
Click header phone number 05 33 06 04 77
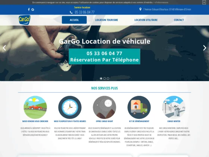[85, 12]
